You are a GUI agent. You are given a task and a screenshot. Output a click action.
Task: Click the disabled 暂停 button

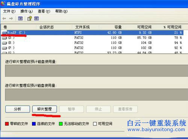click(x=71, y=109)
